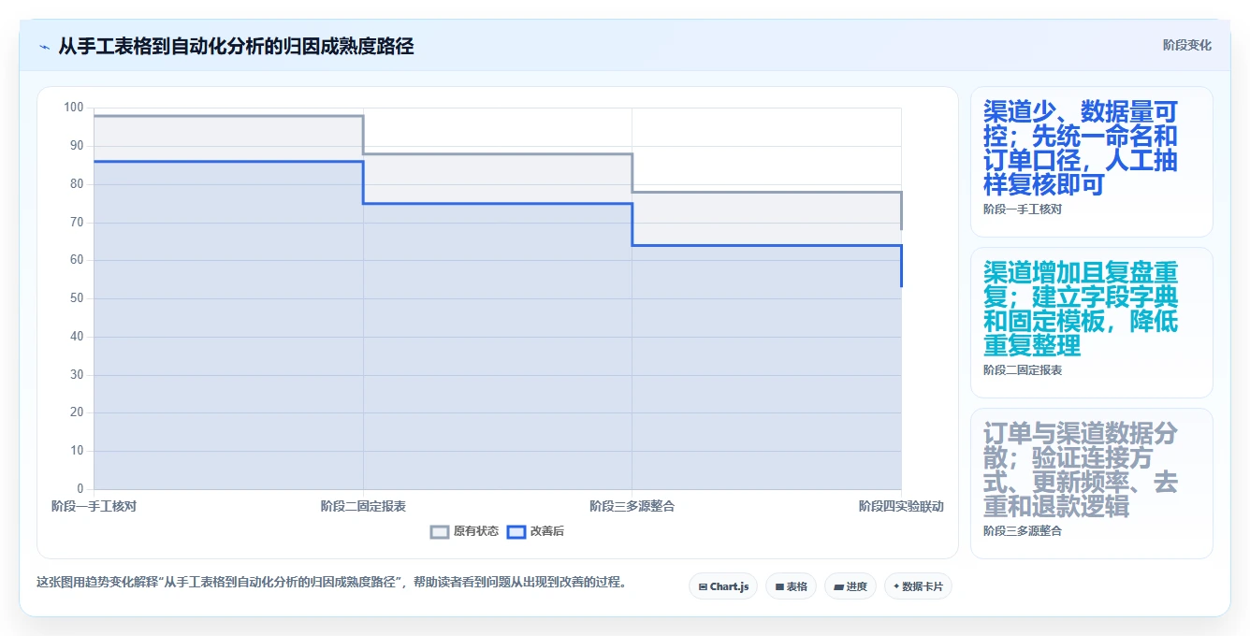Click x-axis label 阶段四实验联动

click(x=901, y=506)
